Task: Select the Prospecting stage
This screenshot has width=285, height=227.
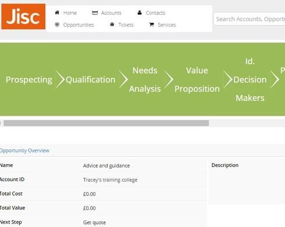Action: pos(29,80)
